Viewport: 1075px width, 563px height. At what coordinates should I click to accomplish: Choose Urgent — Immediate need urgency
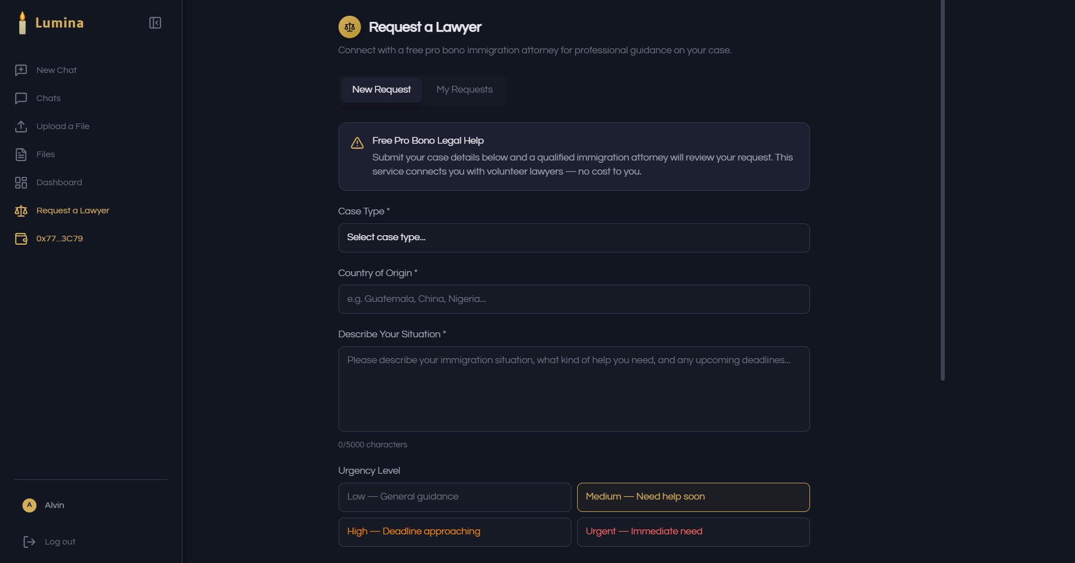coord(693,532)
